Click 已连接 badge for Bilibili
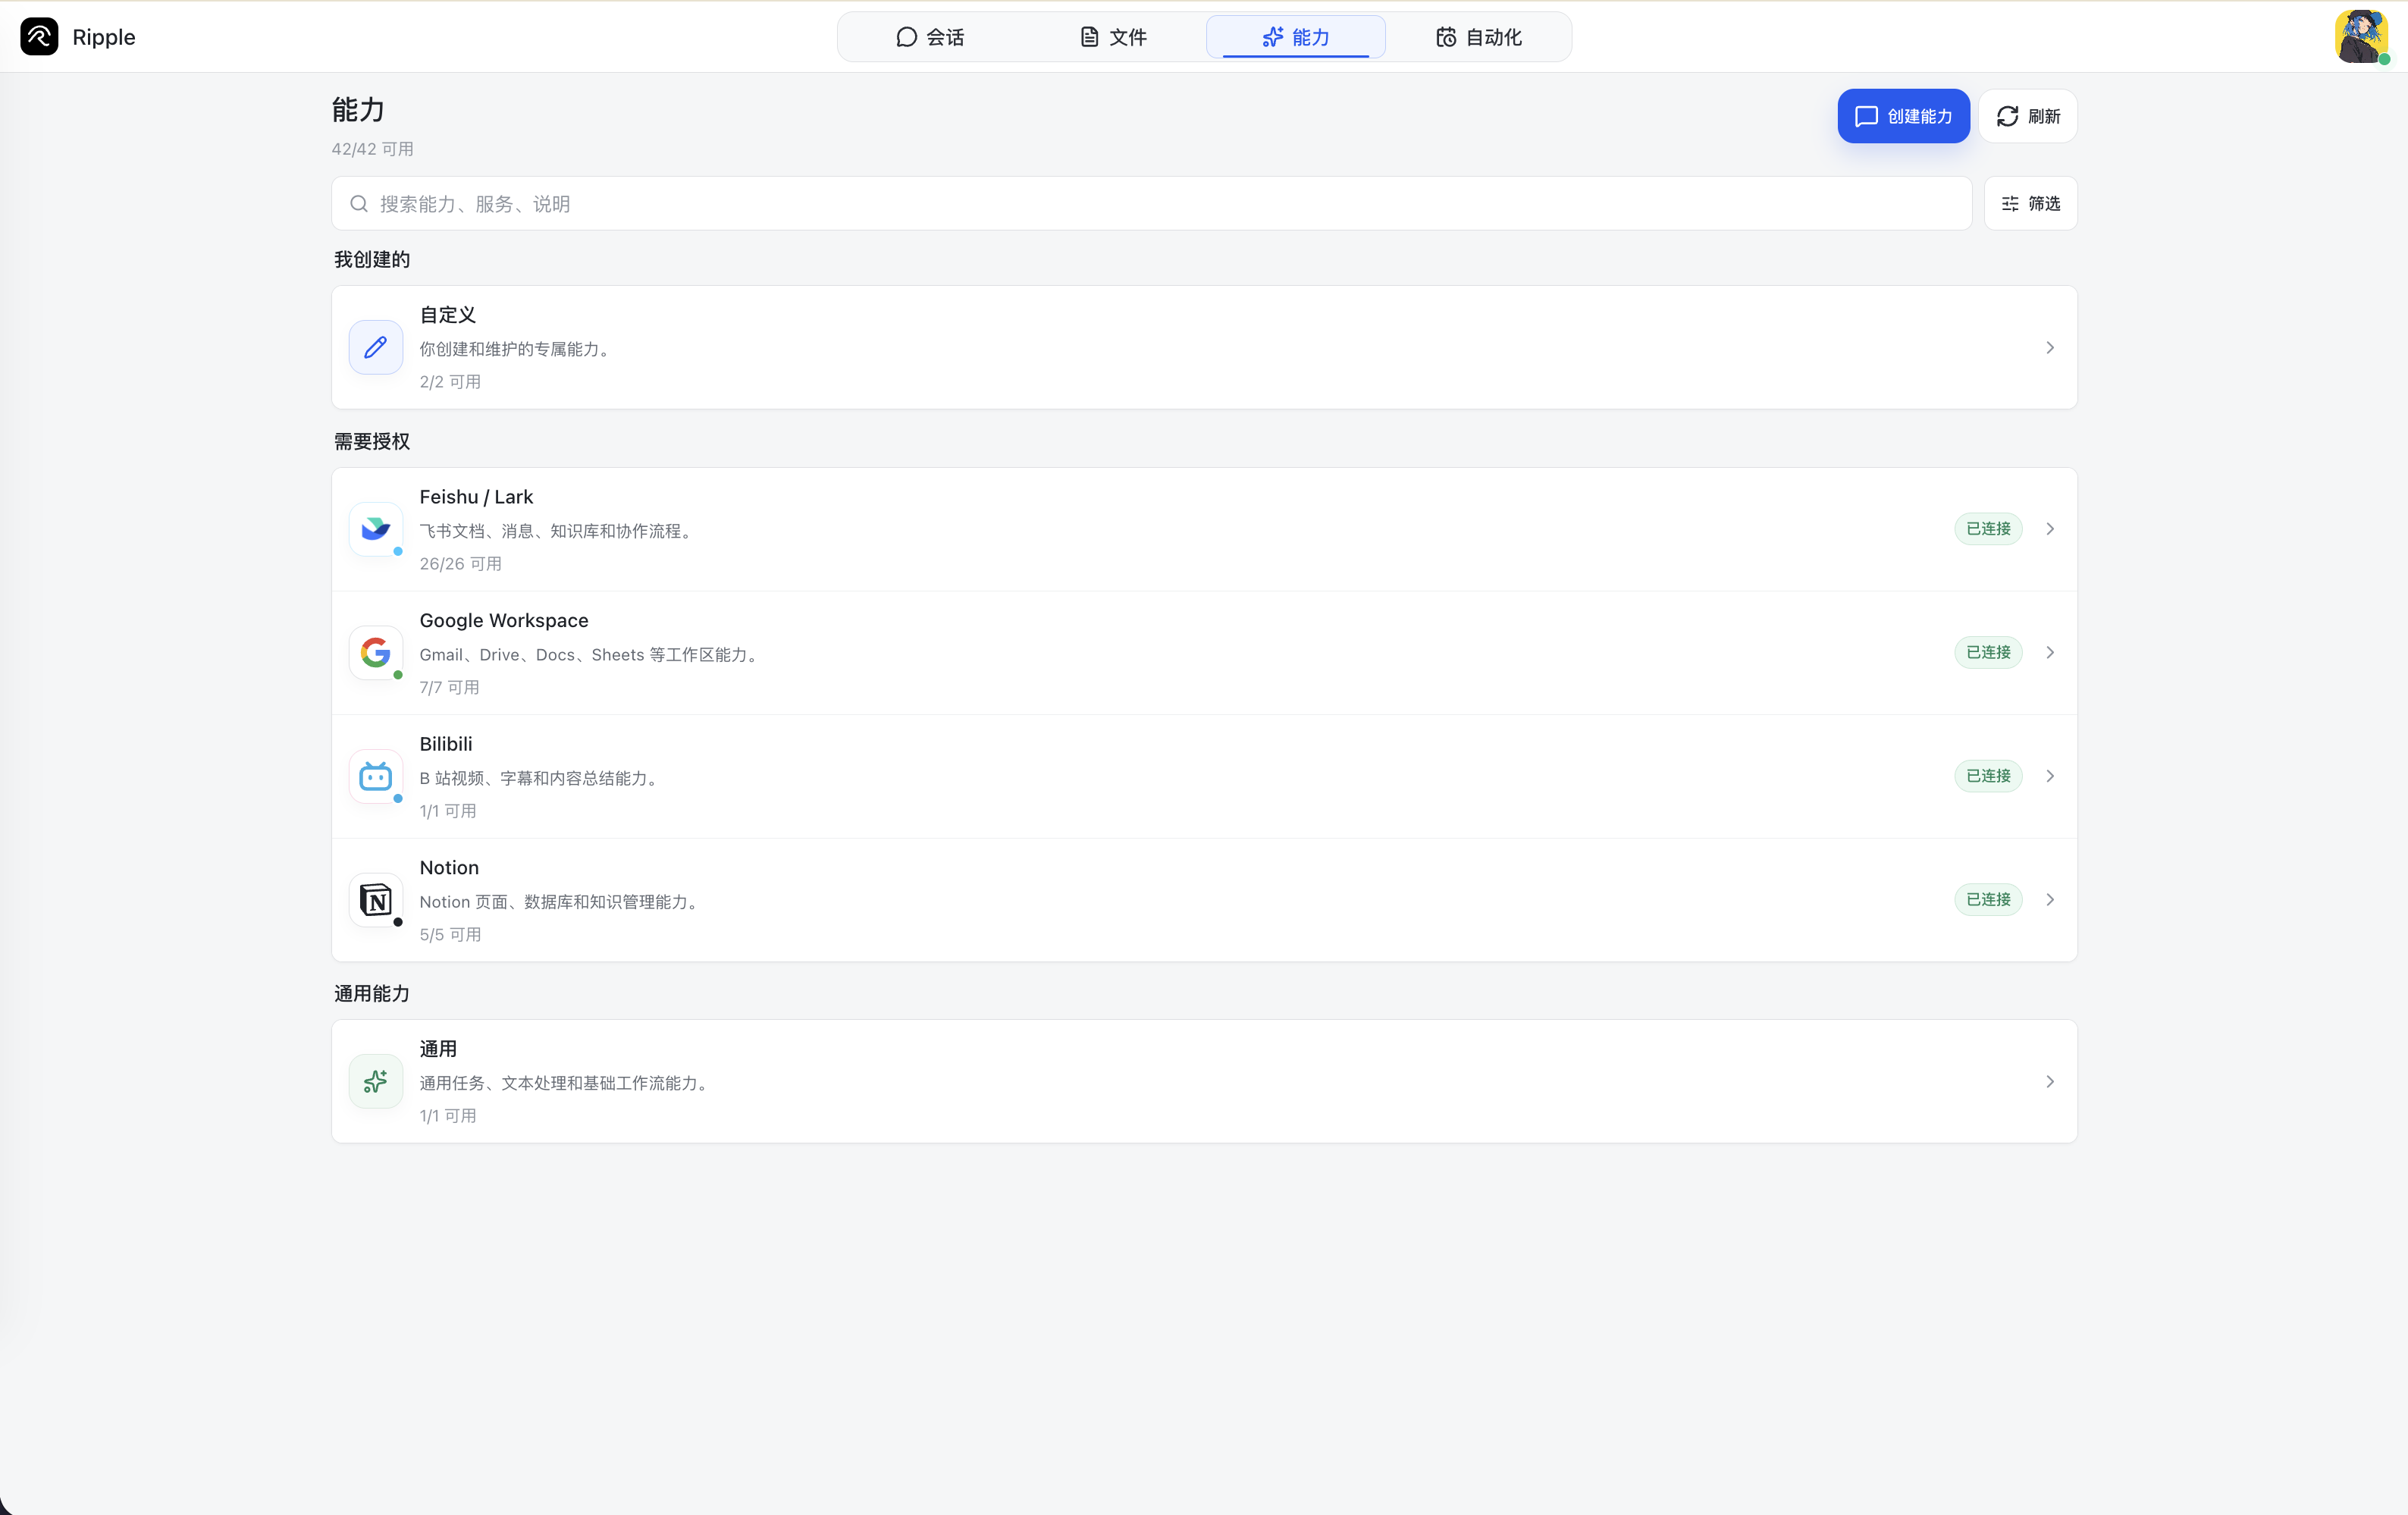This screenshot has height=1515, width=2408. [1988, 776]
